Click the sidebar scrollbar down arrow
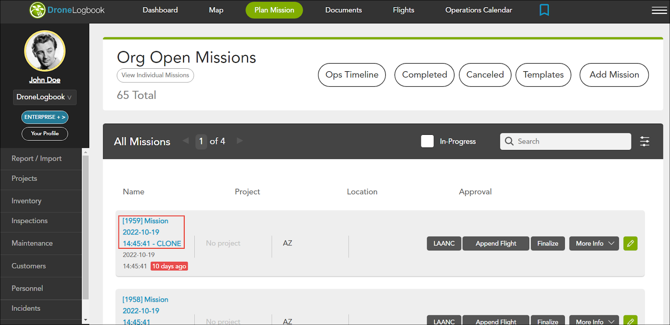Image resolution: width=670 pixels, height=325 pixels. click(x=85, y=320)
